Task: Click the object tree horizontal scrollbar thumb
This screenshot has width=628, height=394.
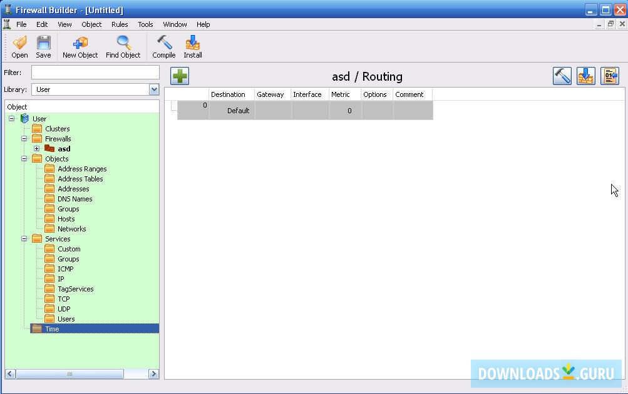Action: tap(69, 374)
